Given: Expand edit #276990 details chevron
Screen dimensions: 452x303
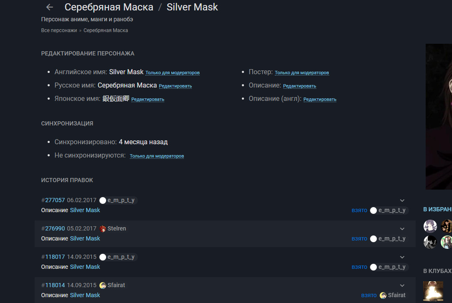Looking at the screenshot, I should pyautogui.click(x=402, y=229).
